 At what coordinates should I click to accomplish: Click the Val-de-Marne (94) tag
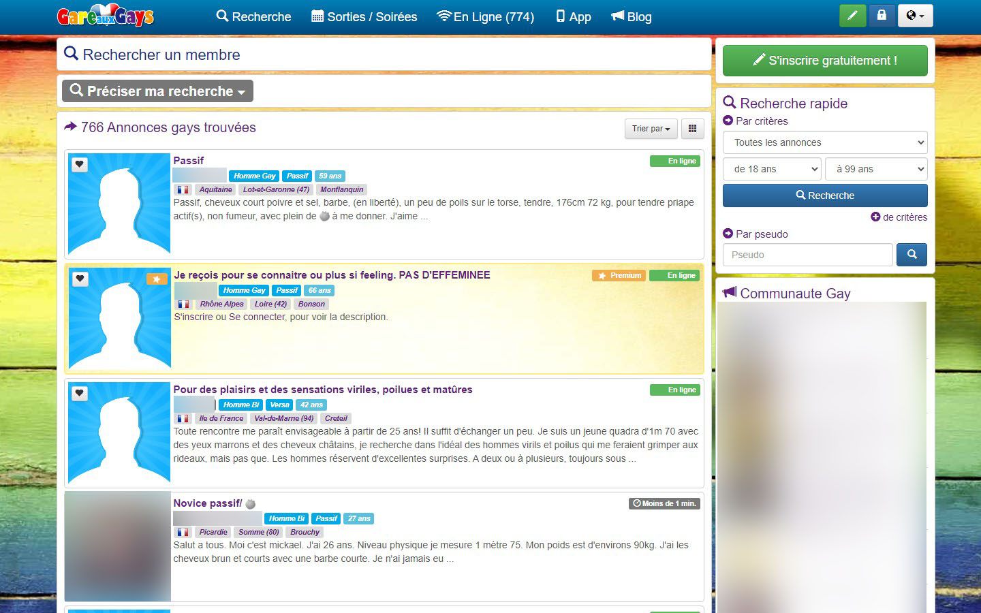tap(283, 419)
